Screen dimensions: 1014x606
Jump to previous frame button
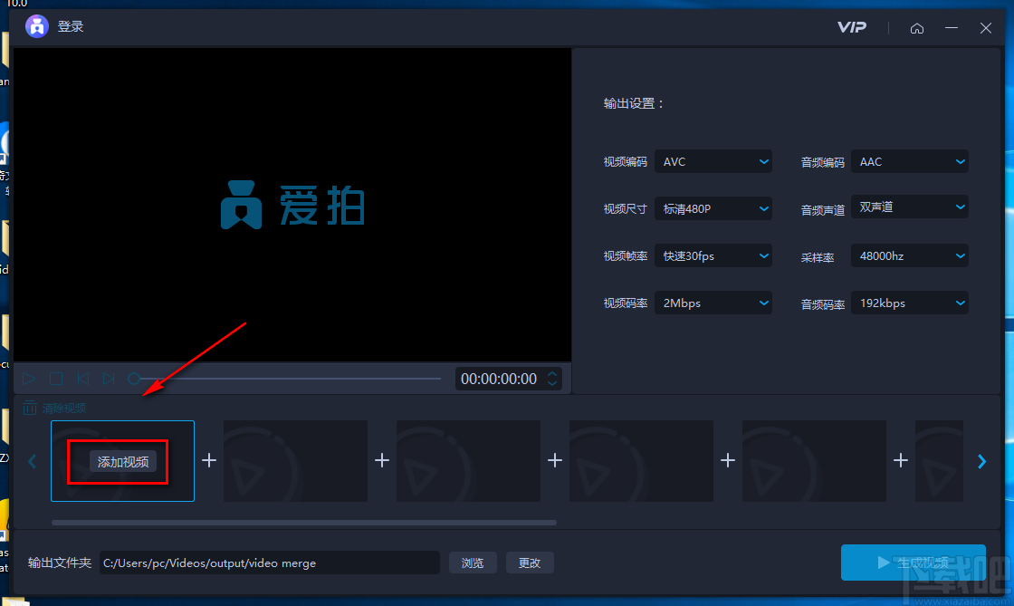(x=82, y=379)
